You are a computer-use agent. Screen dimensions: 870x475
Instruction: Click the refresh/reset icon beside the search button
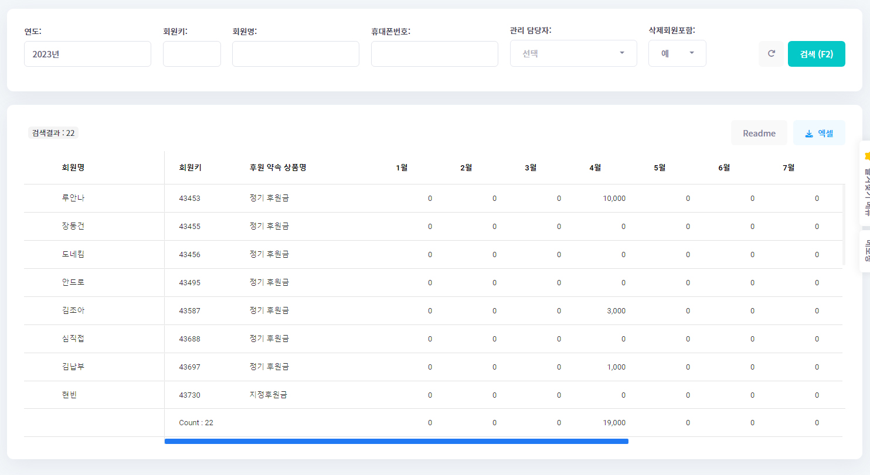pyautogui.click(x=771, y=54)
